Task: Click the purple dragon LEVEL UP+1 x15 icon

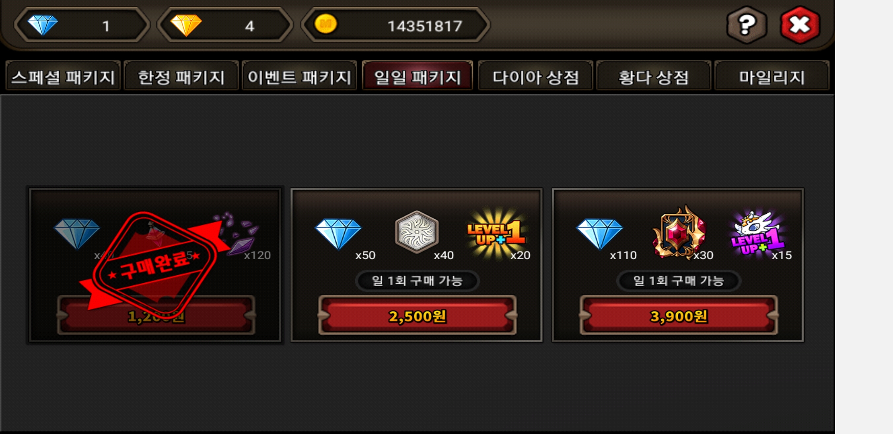Action: pos(757,233)
